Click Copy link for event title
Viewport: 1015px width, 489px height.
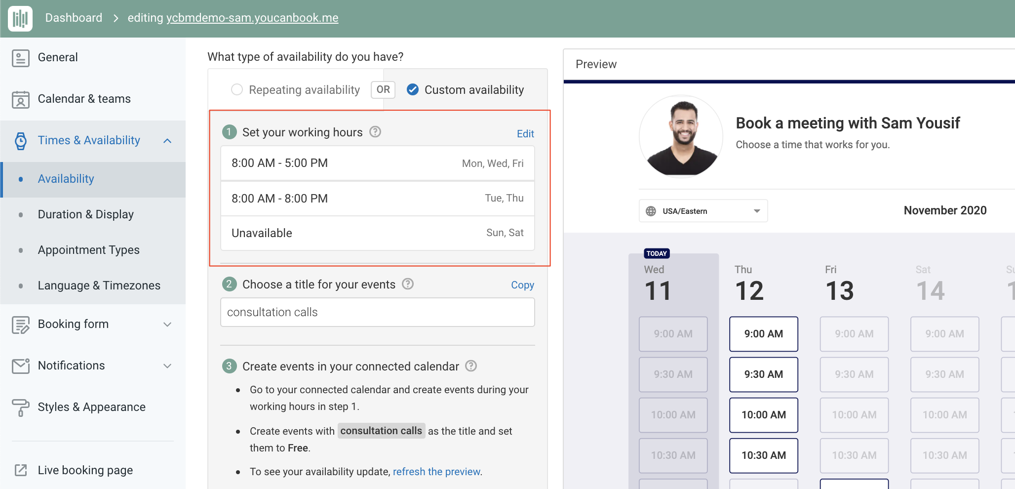[x=522, y=285]
